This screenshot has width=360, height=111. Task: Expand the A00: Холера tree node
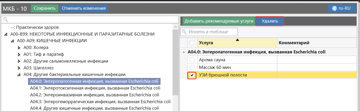coord(19,48)
